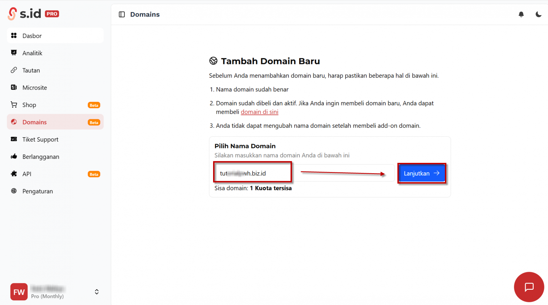Open Pengaturan settings gear
The image size is (548, 305).
click(x=14, y=191)
